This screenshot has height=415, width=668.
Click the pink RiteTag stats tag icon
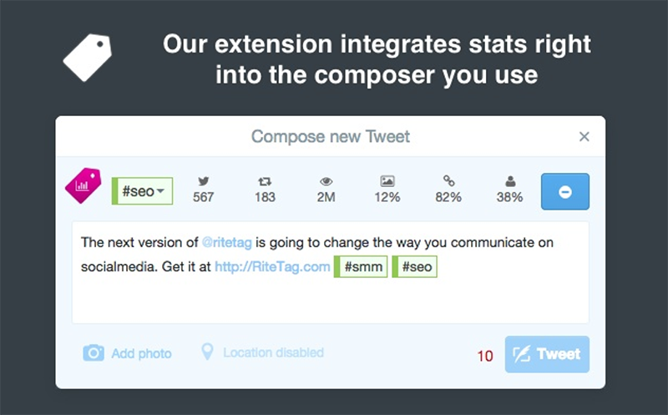(83, 185)
